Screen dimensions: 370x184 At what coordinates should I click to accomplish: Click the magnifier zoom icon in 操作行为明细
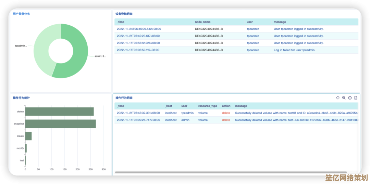click(x=344, y=98)
